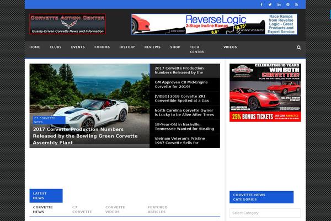Open 18-Year-Old in Nashville story

click(x=185, y=127)
